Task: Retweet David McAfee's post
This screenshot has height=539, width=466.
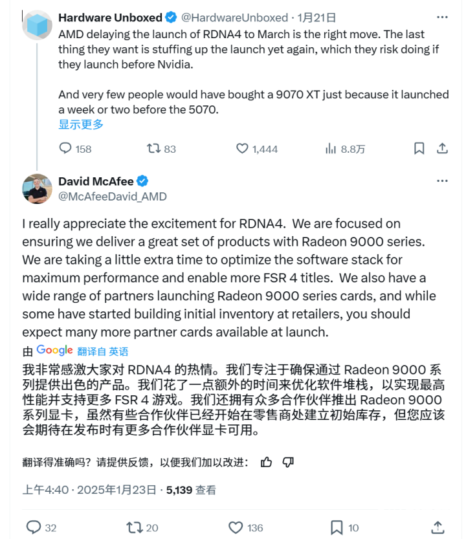Action: pos(134,527)
